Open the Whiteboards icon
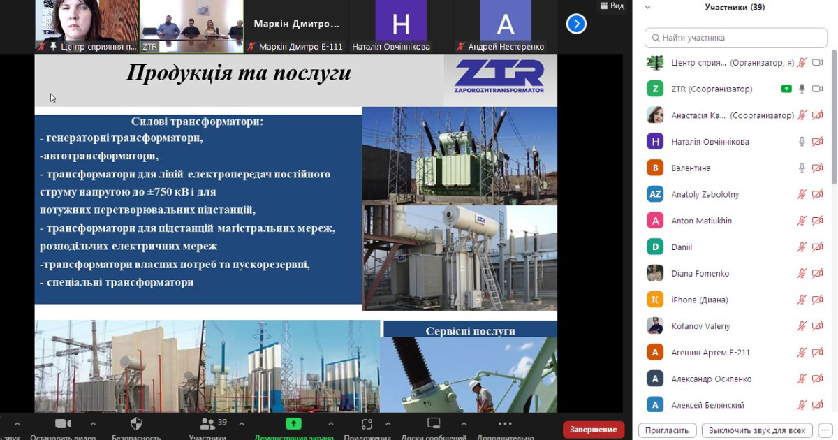Screen dimensions: 838x440 coord(434,424)
